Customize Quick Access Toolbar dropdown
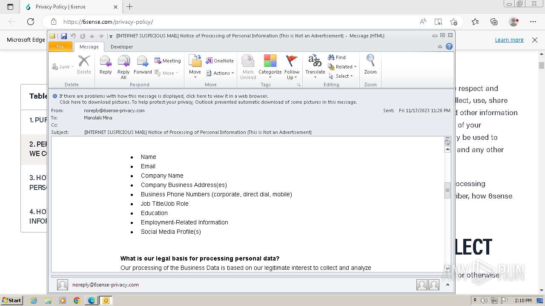 coord(111,36)
